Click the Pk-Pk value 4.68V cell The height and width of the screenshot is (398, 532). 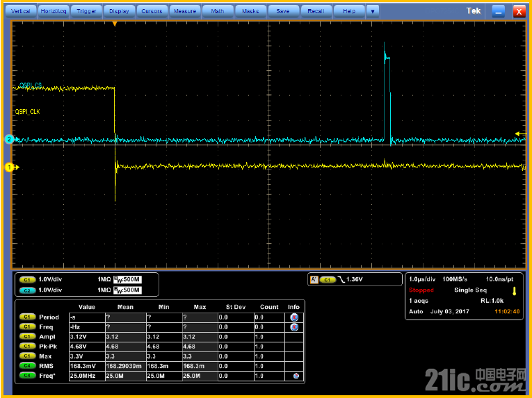(x=87, y=347)
